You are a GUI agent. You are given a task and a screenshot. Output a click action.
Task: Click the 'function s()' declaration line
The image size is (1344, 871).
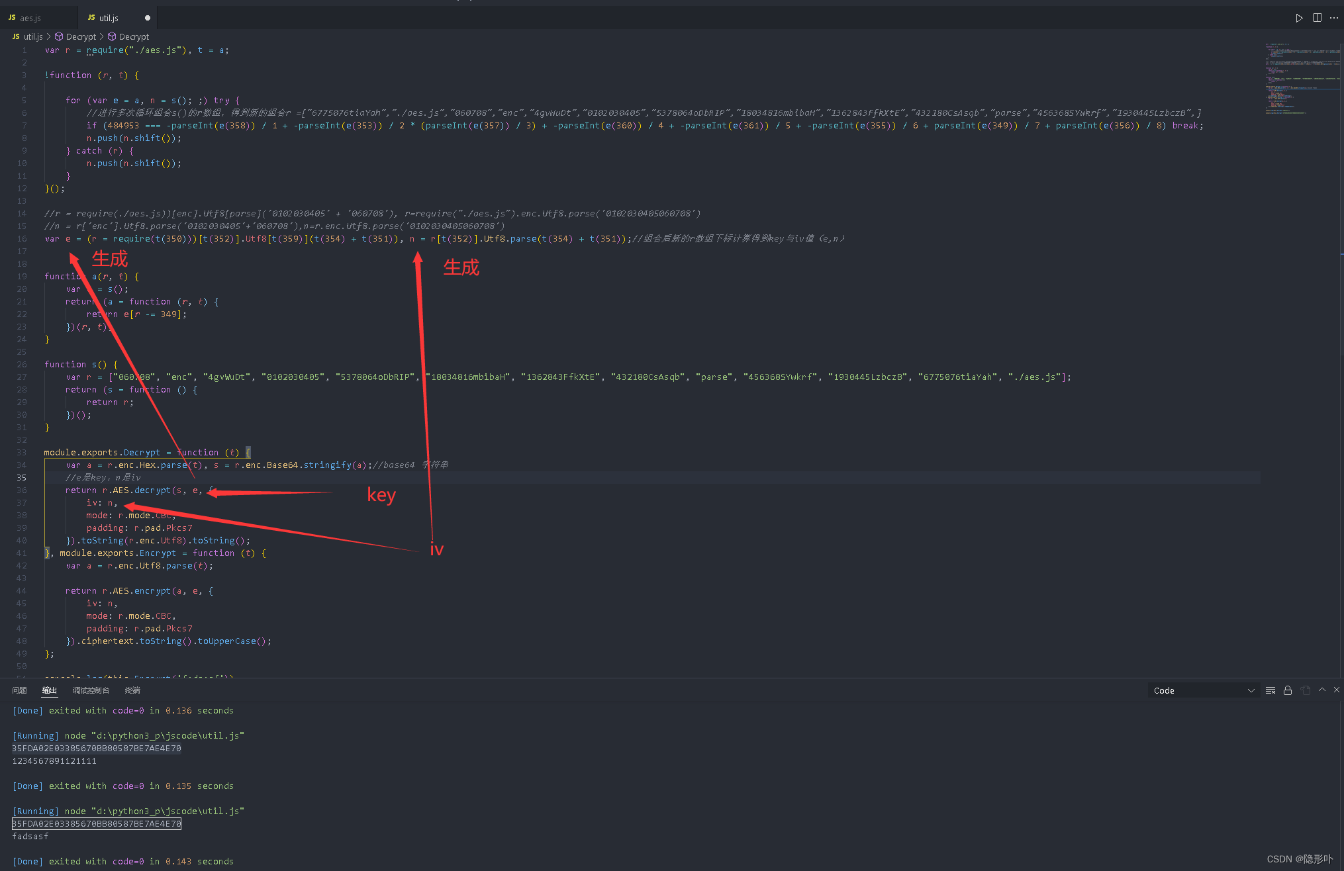point(81,364)
